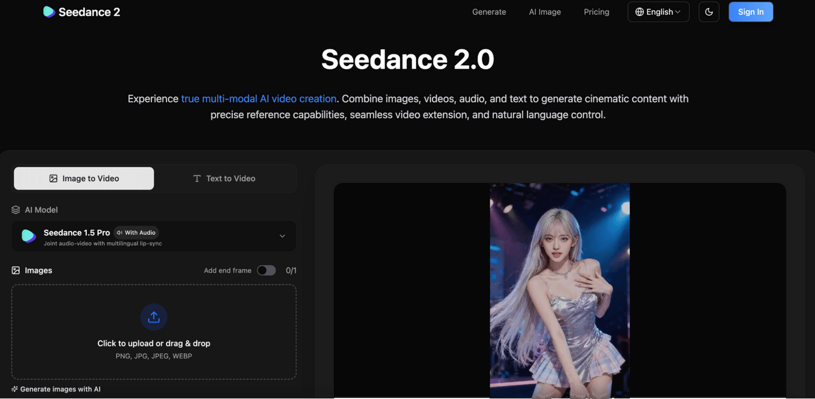The height and width of the screenshot is (399, 815).
Task: Click the upload arrow icon
Action: [154, 317]
